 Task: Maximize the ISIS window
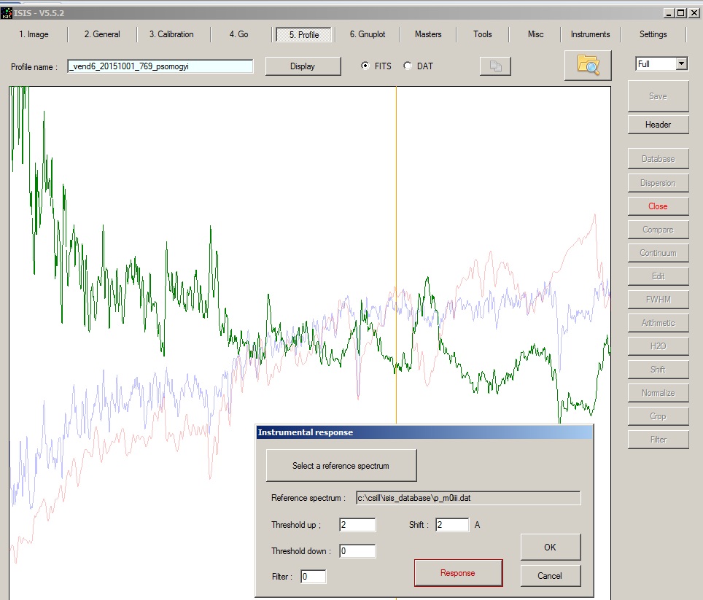[680, 13]
